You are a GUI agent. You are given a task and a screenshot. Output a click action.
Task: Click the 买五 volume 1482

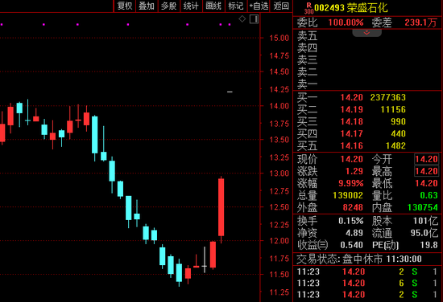[395, 146]
